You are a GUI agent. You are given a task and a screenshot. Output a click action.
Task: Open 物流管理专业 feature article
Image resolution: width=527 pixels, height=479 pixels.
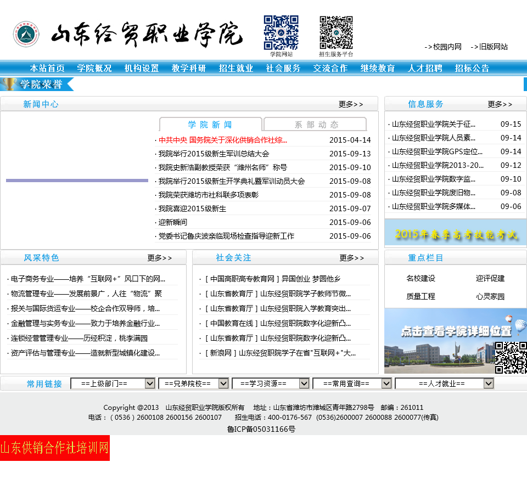point(86,294)
